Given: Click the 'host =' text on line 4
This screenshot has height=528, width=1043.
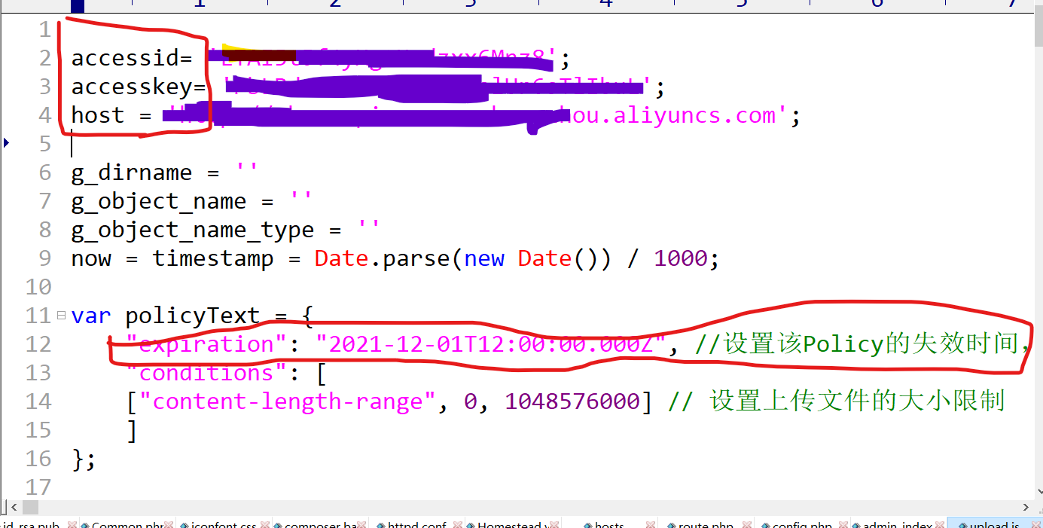Looking at the screenshot, I should (x=111, y=115).
